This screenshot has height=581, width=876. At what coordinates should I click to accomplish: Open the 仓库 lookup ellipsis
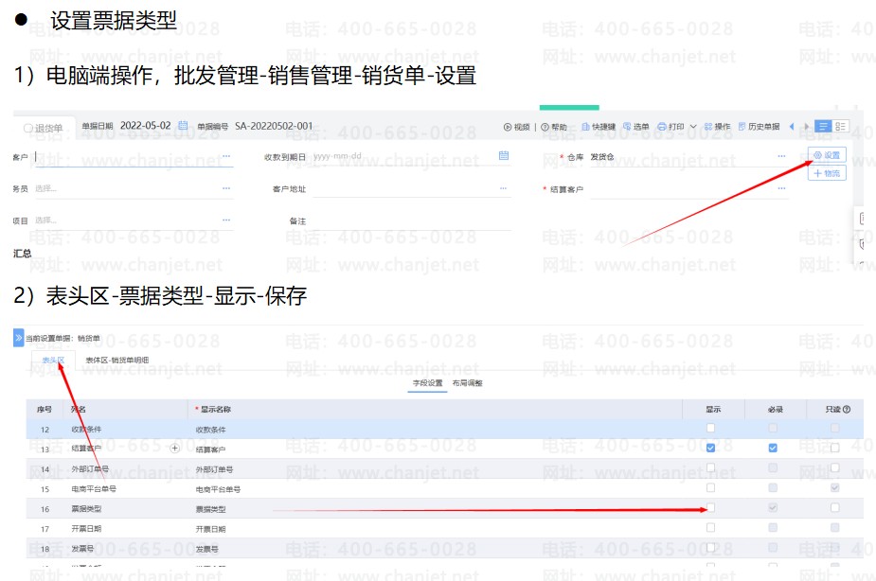[x=781, y=156]
